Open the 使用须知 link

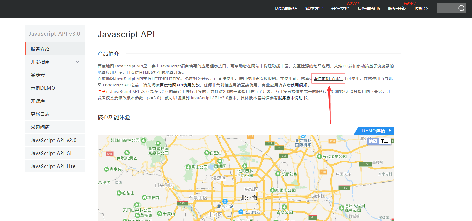[299, 85]
